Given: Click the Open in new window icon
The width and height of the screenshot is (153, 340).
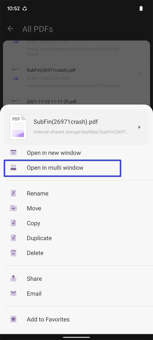Looking at the screenshot, I should click(x=13, y=153).
